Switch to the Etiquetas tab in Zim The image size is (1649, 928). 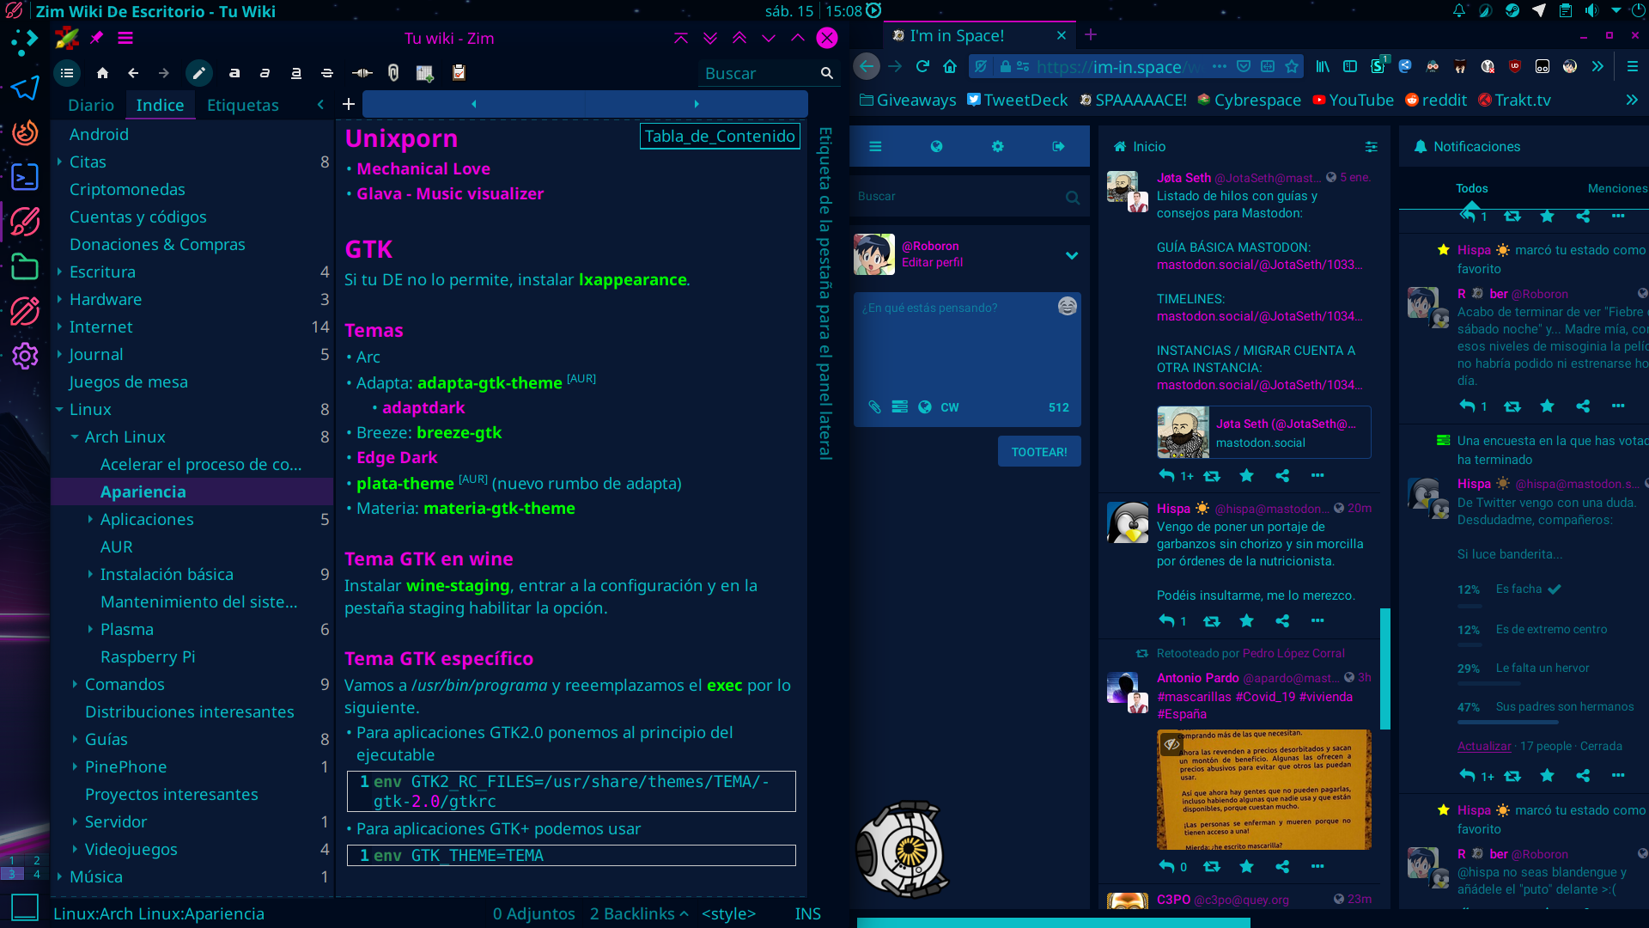click(x=242, y=103)
